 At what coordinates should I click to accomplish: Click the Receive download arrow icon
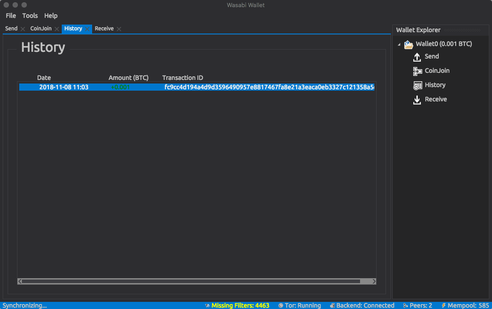point(417,100)
